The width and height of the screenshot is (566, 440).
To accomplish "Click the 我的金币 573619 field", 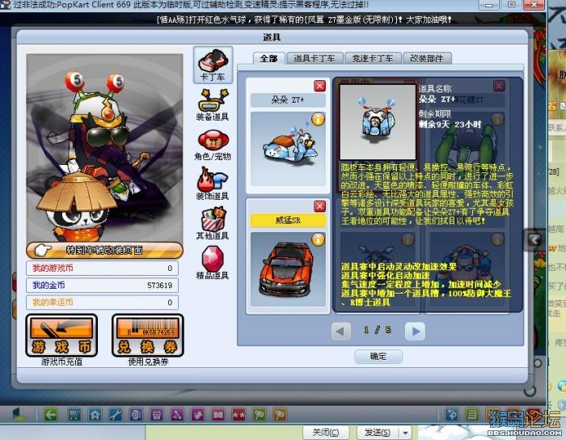I will (x=102, y=286).
